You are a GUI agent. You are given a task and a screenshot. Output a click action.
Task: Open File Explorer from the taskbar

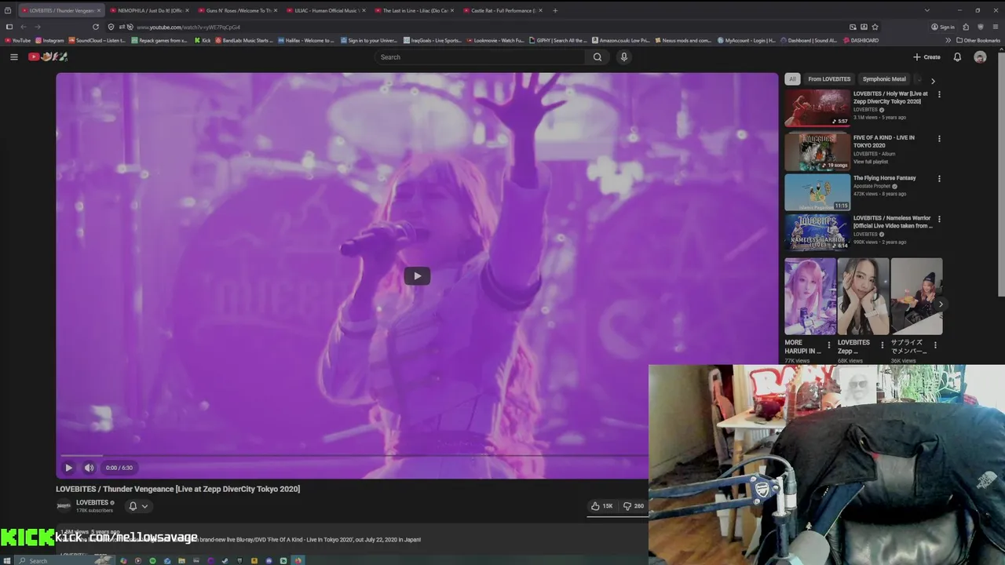tap(181, 560)
